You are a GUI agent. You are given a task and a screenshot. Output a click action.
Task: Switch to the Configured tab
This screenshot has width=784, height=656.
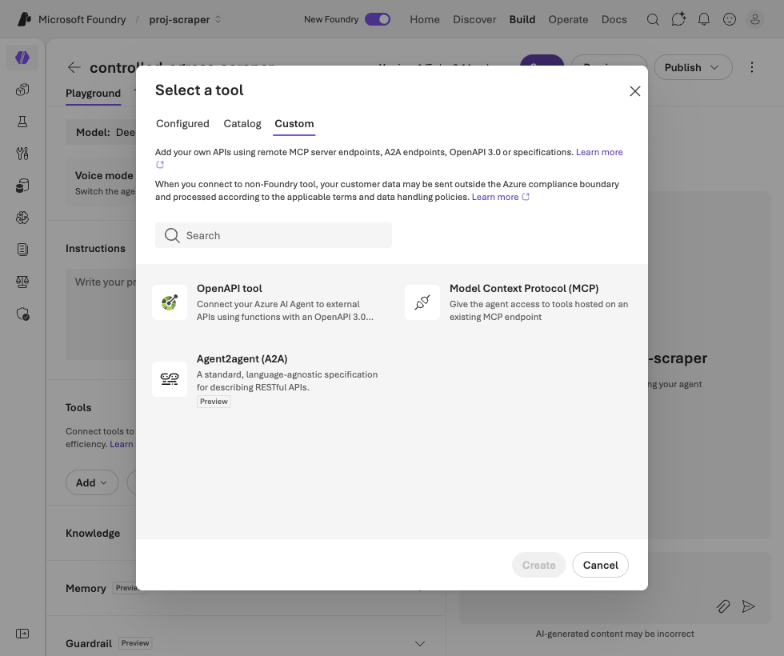pos(182,123)
